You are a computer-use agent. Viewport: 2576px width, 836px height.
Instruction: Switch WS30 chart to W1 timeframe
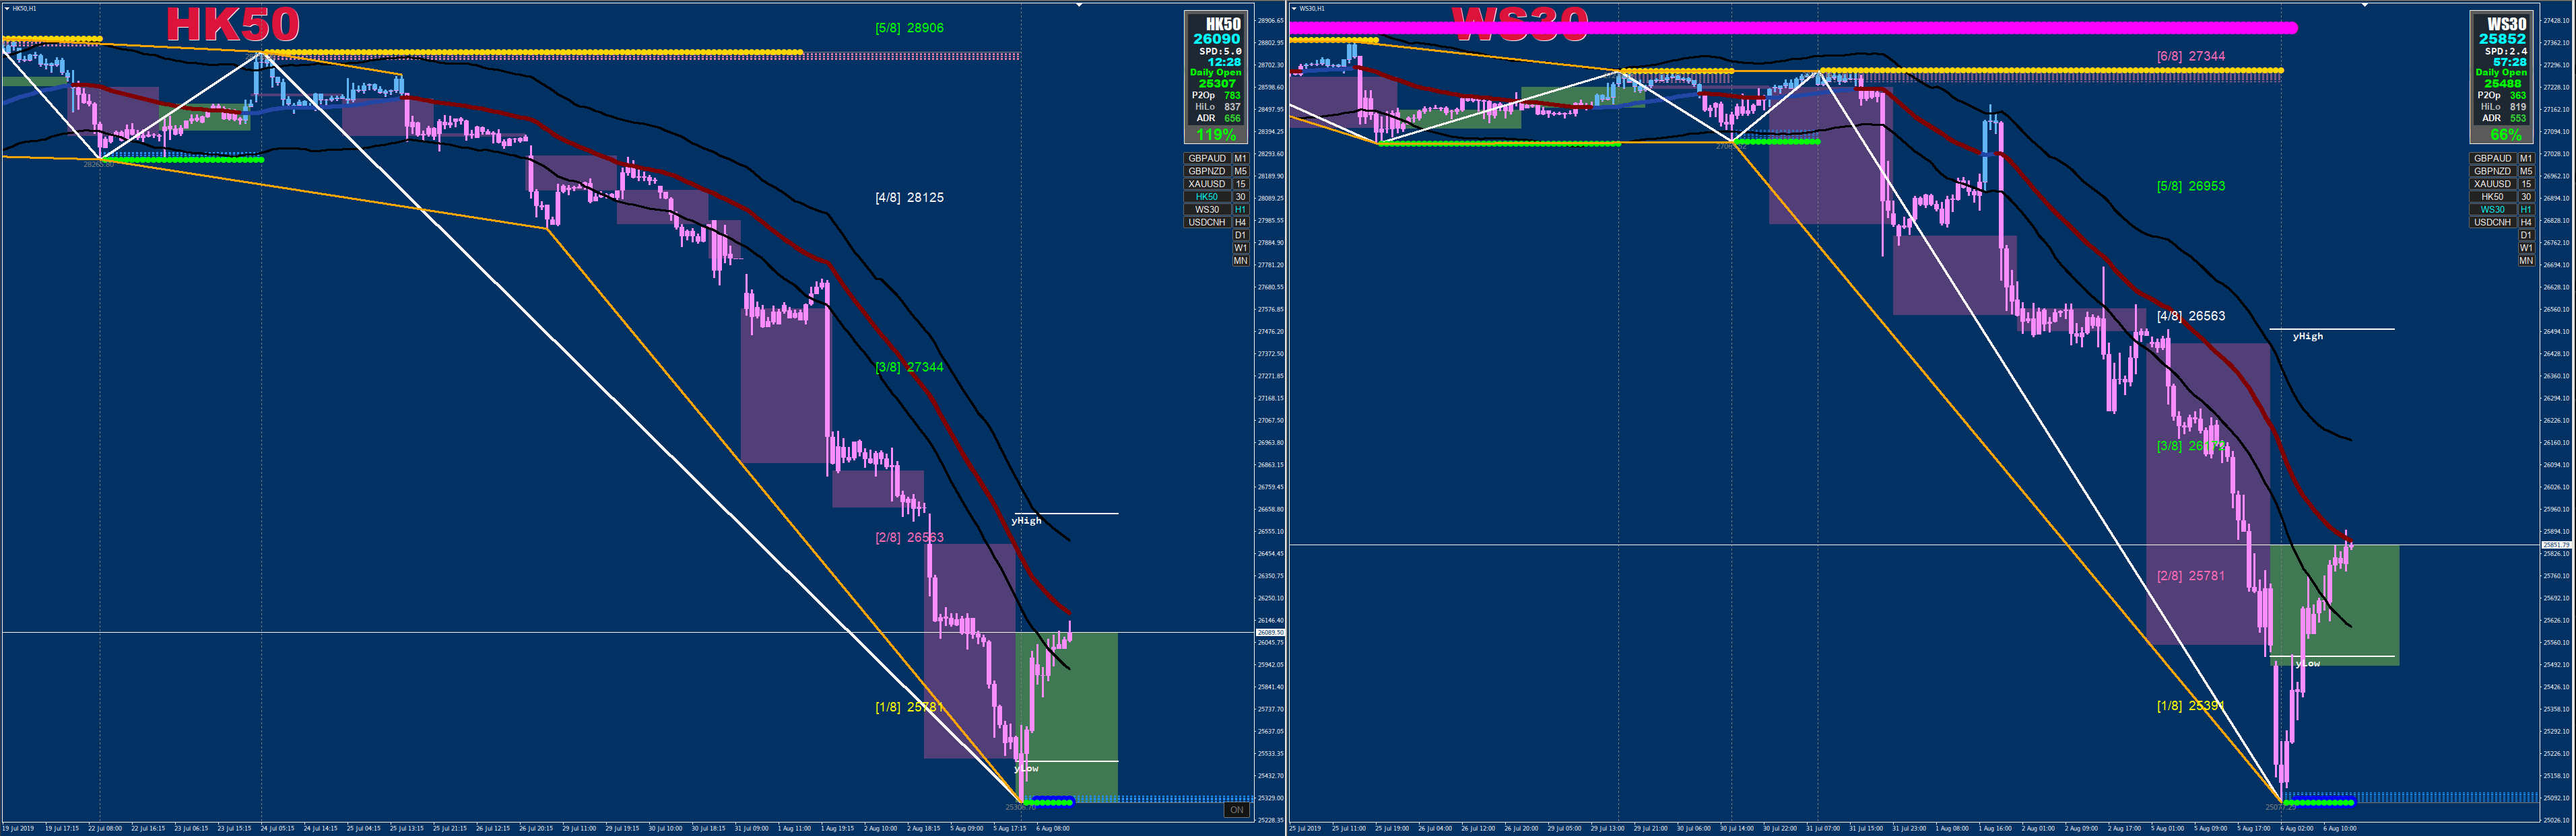[2526, 248]
